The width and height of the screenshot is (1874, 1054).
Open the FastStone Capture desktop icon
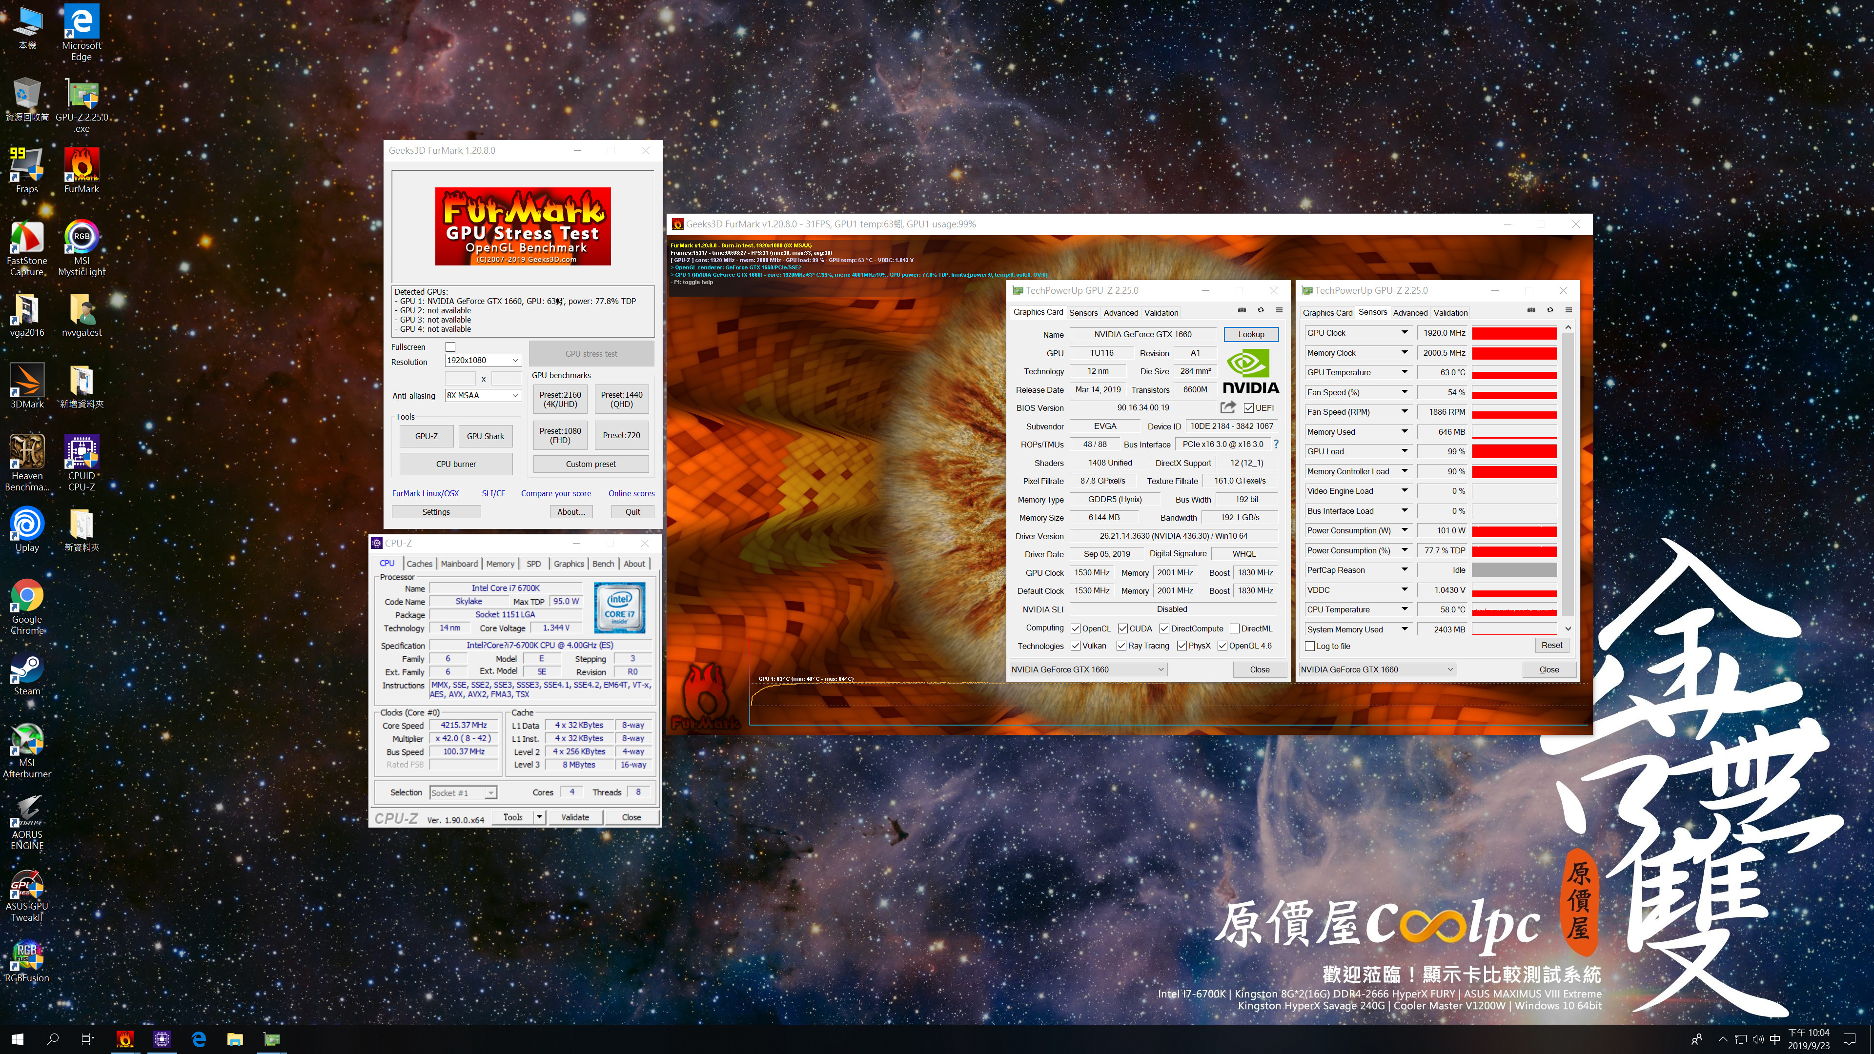pyautogui.click(x=27, y=247)
